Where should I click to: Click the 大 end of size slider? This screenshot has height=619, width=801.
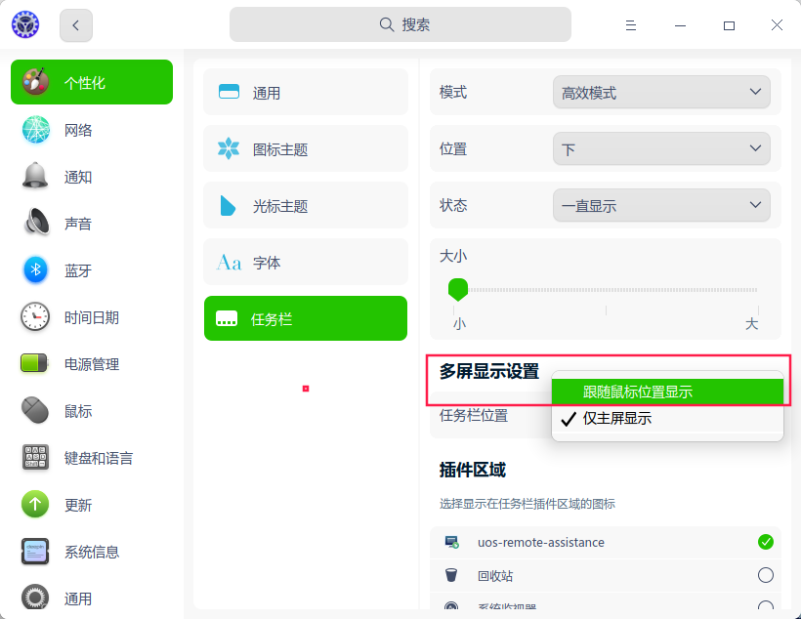click(x=751, y=324)
